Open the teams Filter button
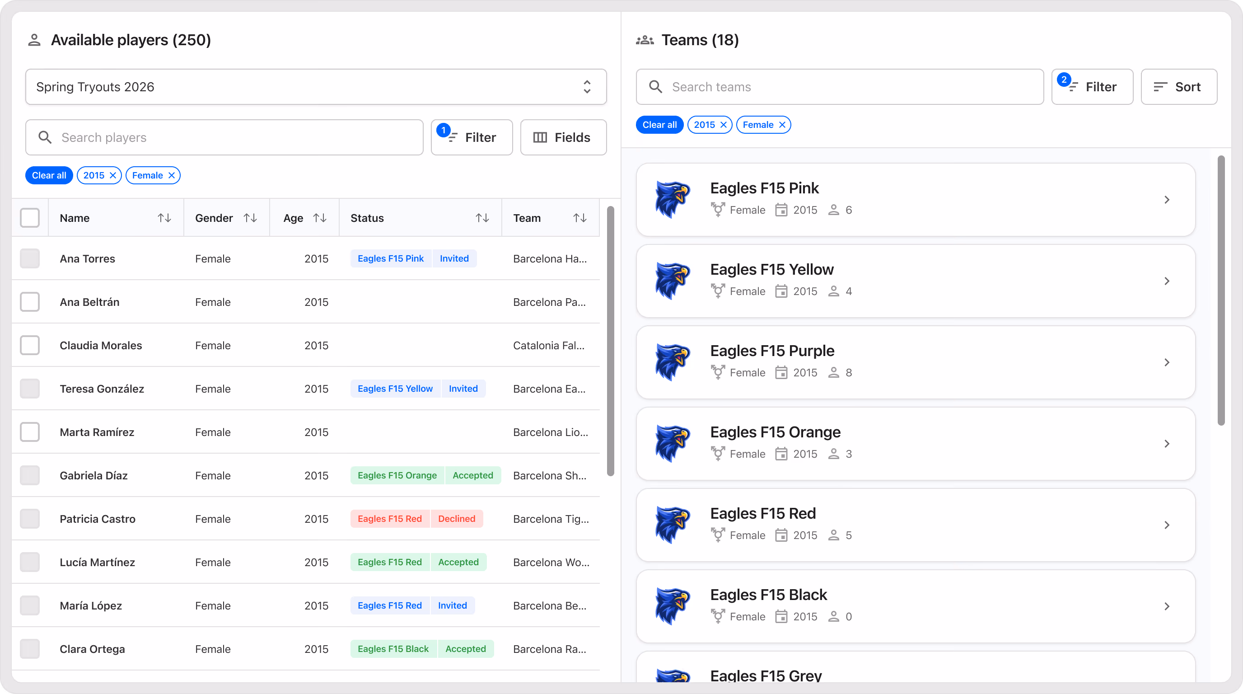This screenshot has height=694, width=1243. coord(1092,87)
